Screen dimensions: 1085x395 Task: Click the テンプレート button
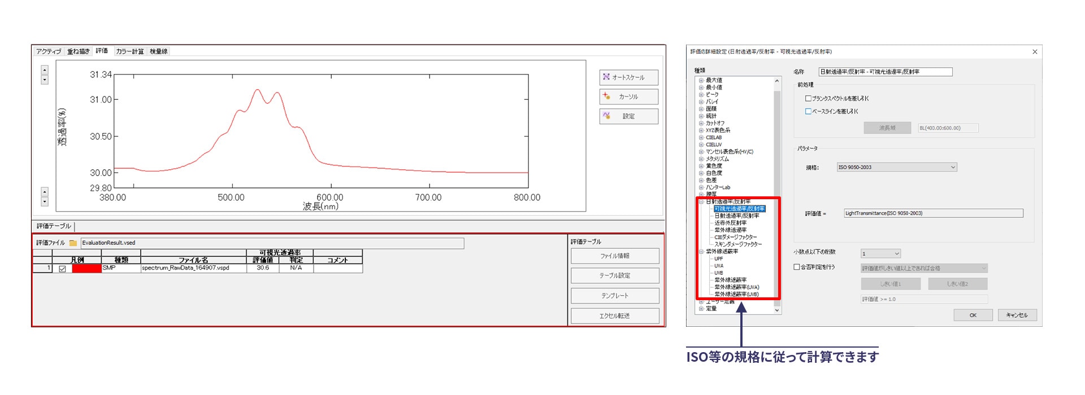[615, 296]
